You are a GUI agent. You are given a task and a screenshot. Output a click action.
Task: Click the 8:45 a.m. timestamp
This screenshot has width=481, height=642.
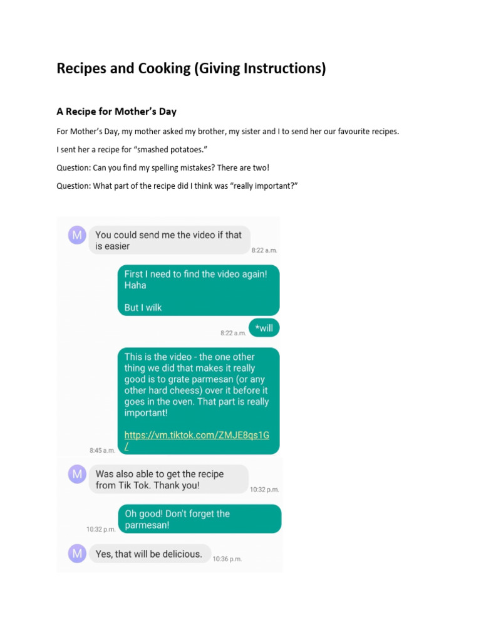[102, 450]
